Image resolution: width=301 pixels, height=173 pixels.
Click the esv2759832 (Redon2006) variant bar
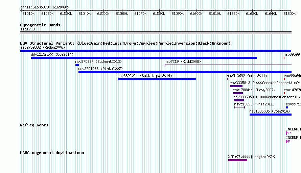coord(156,51)
